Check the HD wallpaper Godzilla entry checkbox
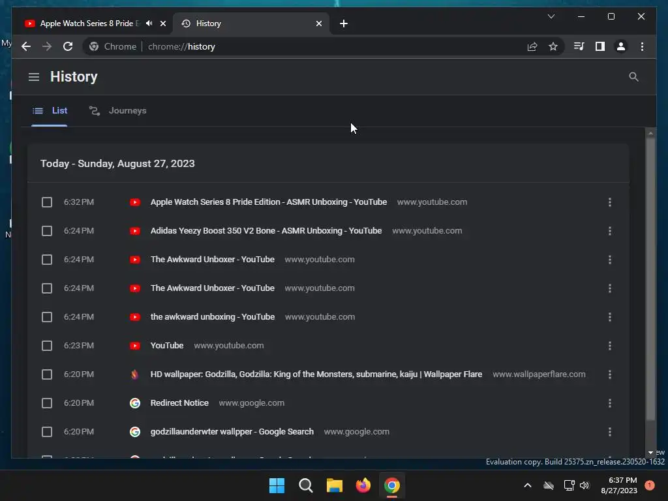Viewport: 668px width, 501px height. pos(47,374)
